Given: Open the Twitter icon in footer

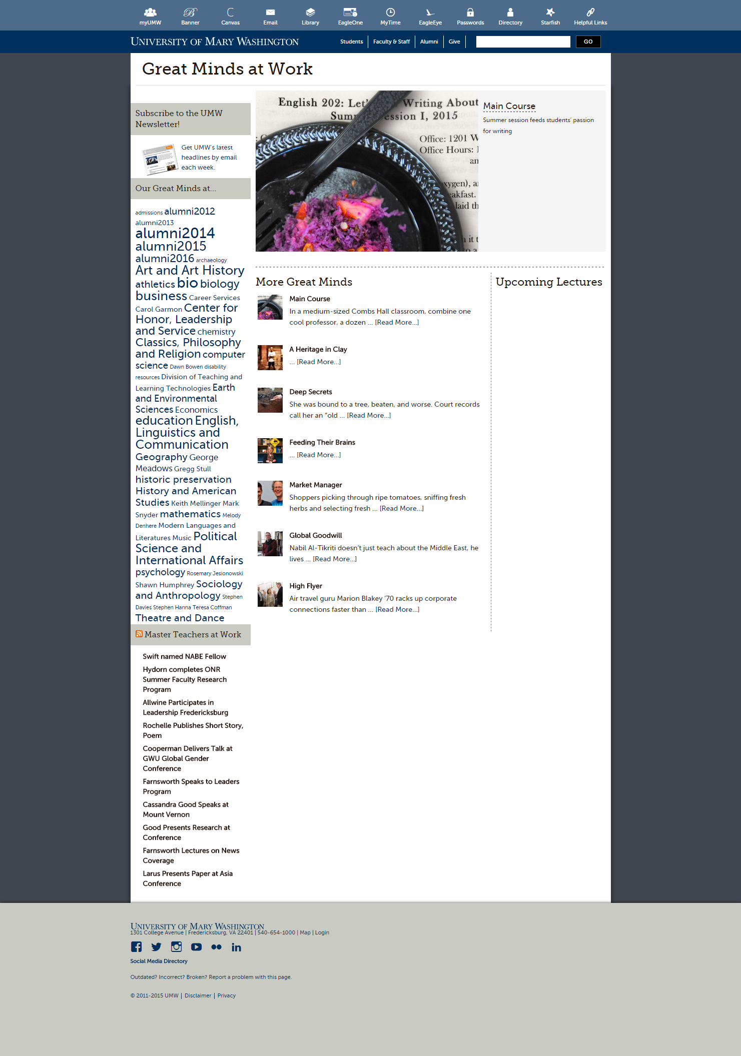Looking at the screenshot, I should click(x=156, y=946).
